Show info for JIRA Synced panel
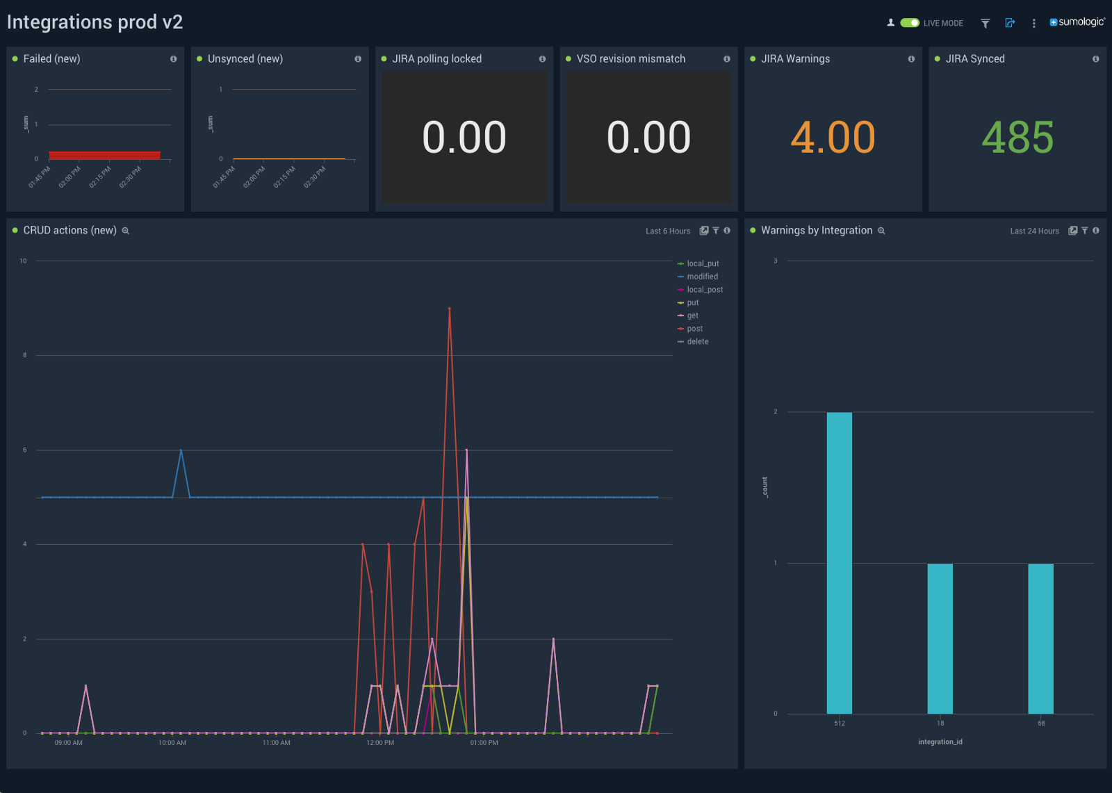 [1095, 59]
